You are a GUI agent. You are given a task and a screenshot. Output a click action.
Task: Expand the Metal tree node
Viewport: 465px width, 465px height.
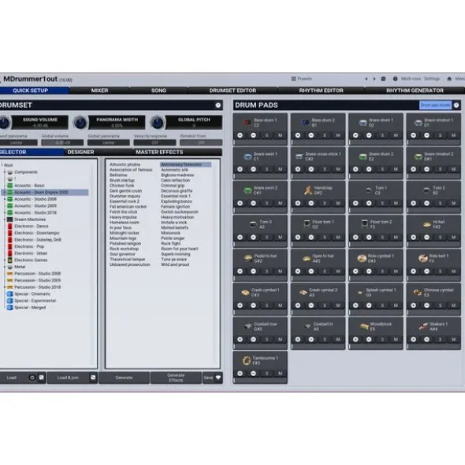click(x=5, y=267)
